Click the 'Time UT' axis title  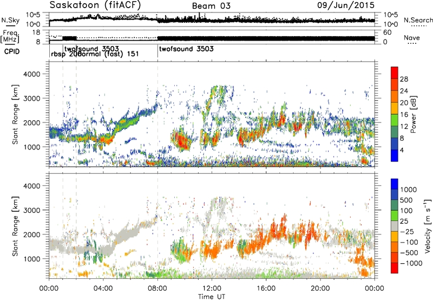coord(212,296)
